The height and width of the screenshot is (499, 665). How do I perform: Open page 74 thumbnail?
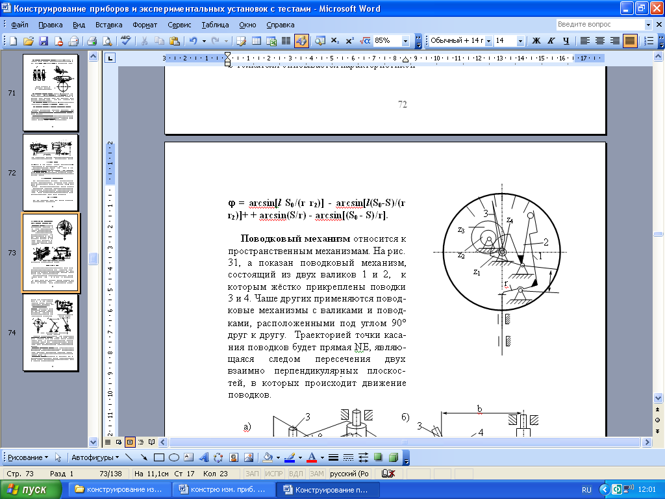51,333
